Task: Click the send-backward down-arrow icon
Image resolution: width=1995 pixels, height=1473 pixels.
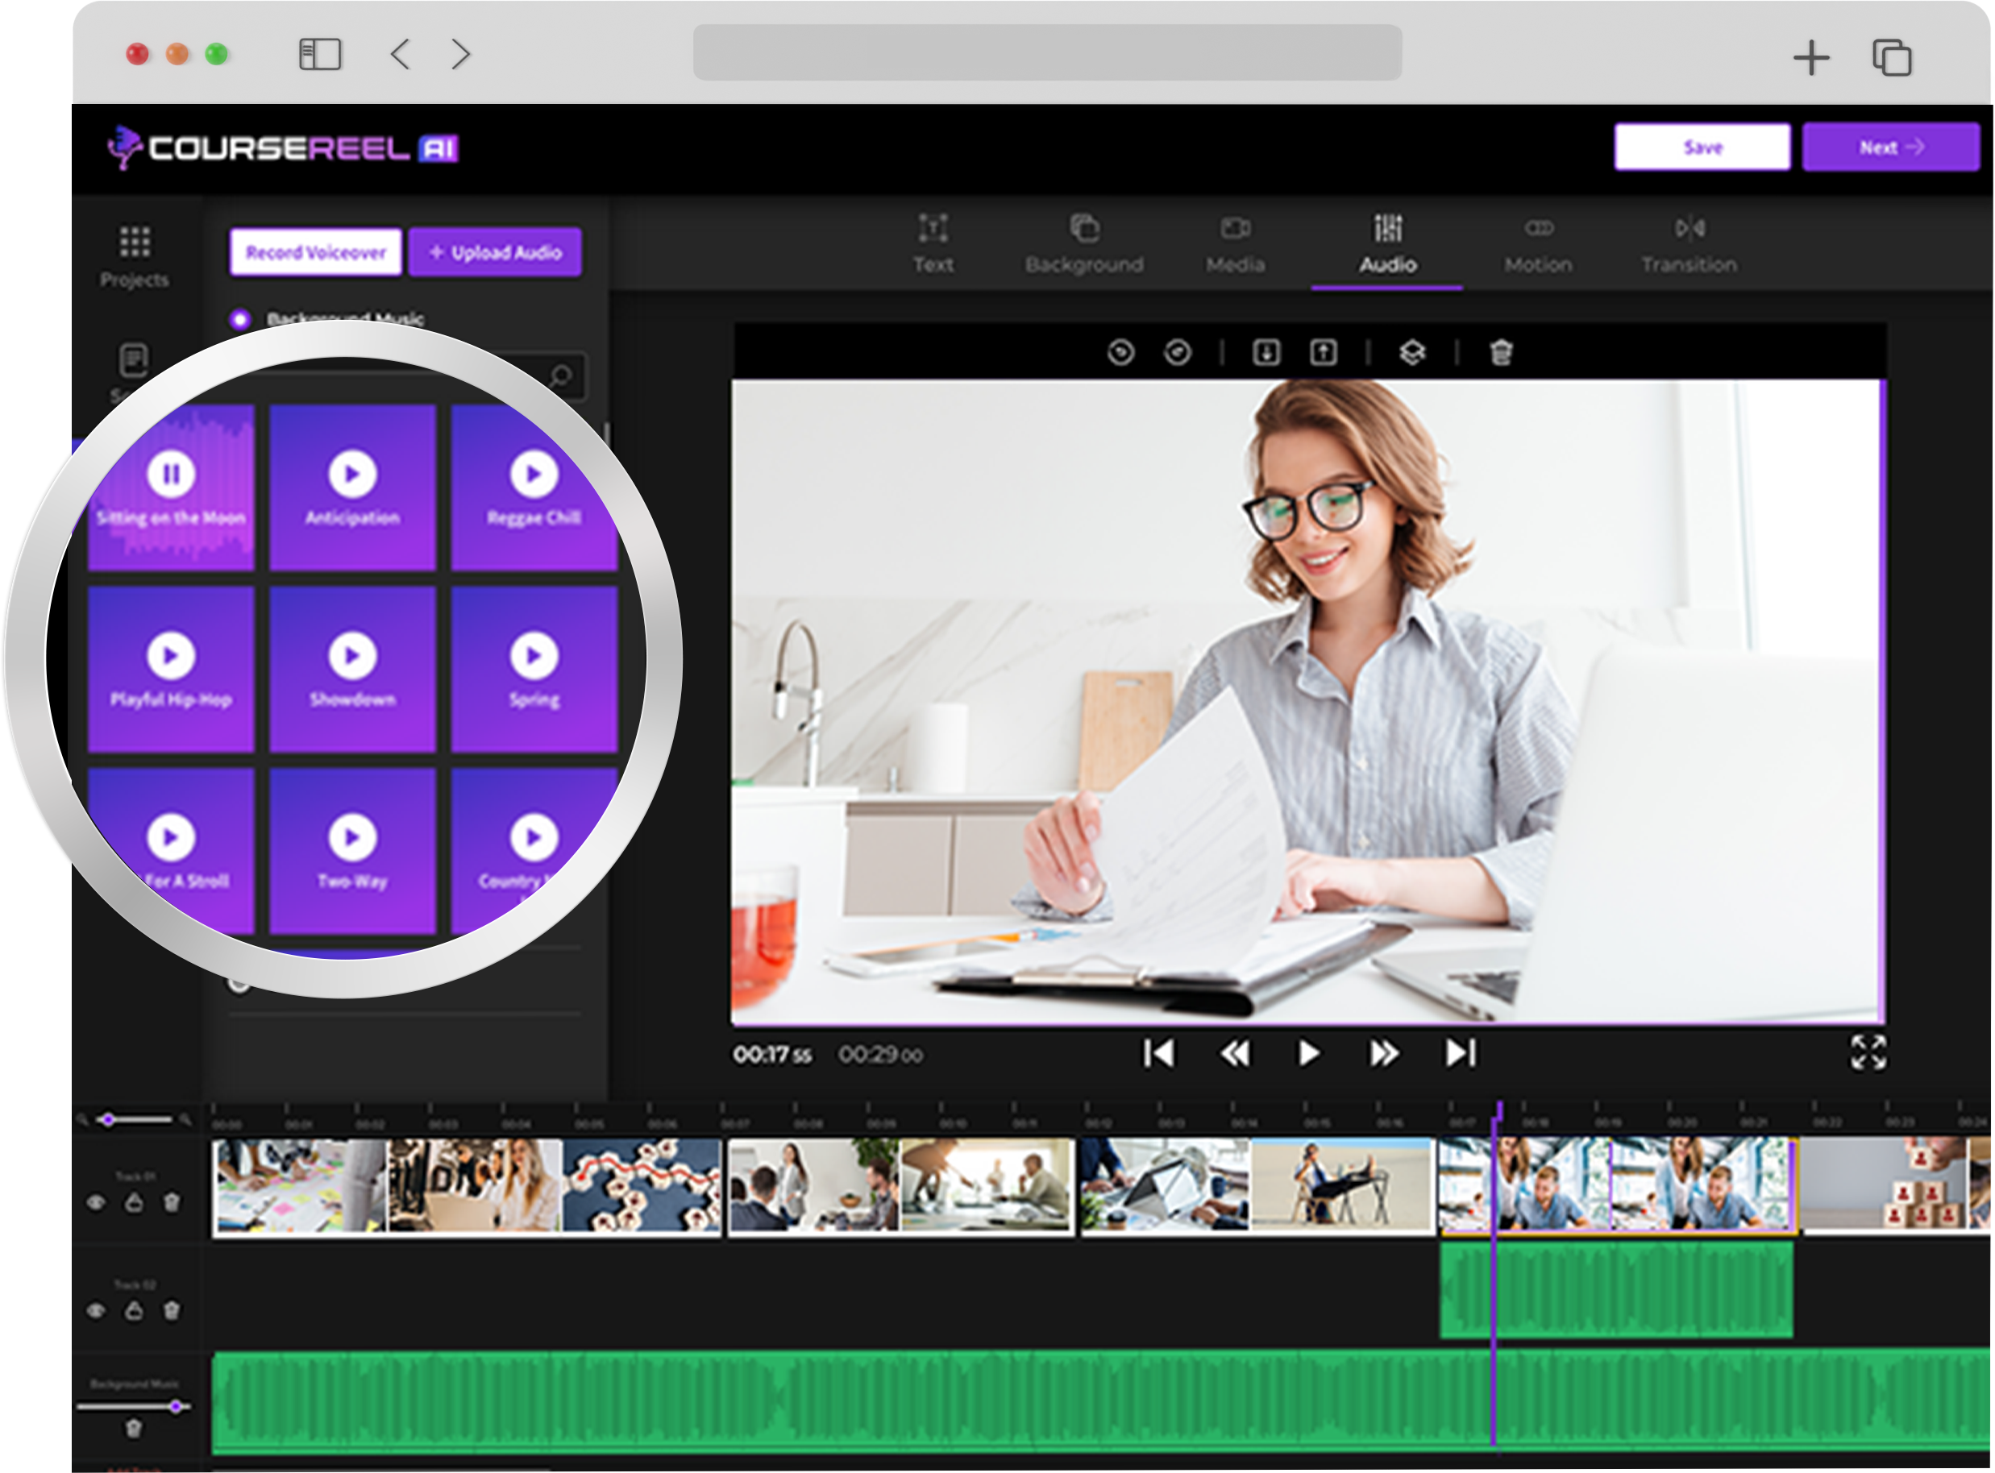Action: 1266,352
